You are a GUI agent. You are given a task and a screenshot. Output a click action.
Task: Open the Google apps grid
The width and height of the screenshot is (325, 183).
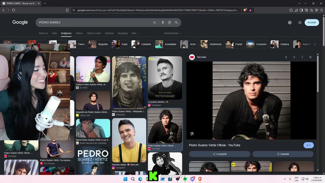point(300,22)
